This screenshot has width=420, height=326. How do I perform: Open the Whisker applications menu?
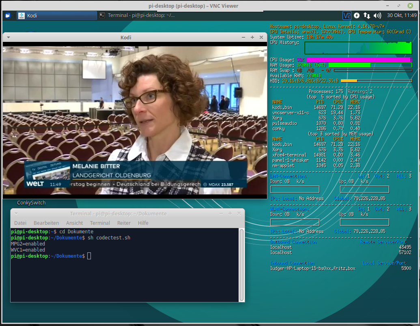tap(7, 15)
